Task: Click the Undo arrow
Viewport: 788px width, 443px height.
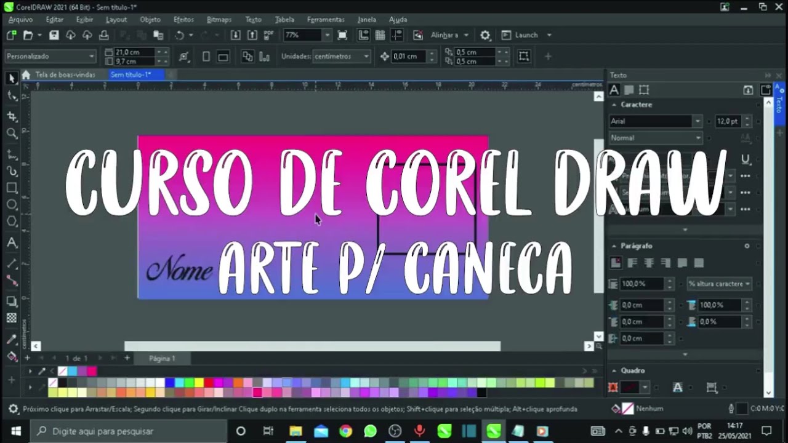Action: coord(179,35)
